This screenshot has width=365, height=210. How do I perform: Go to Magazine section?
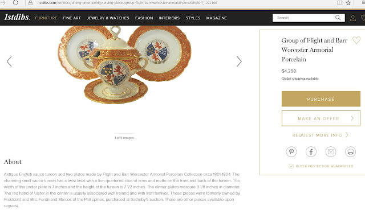point(217,18)
